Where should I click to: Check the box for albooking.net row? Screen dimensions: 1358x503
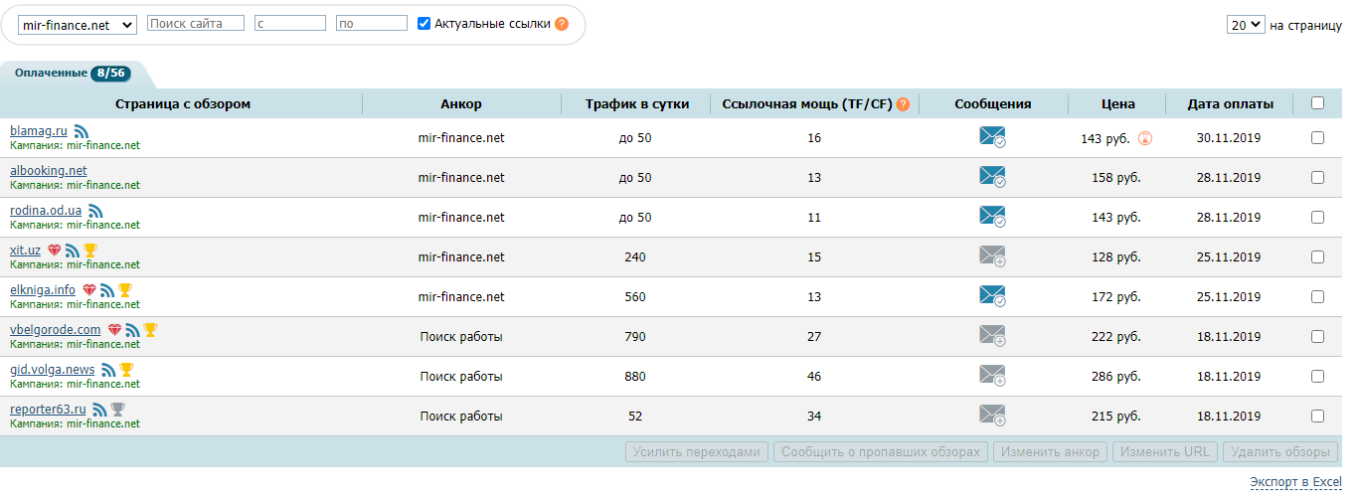(x=1317, y=178)
